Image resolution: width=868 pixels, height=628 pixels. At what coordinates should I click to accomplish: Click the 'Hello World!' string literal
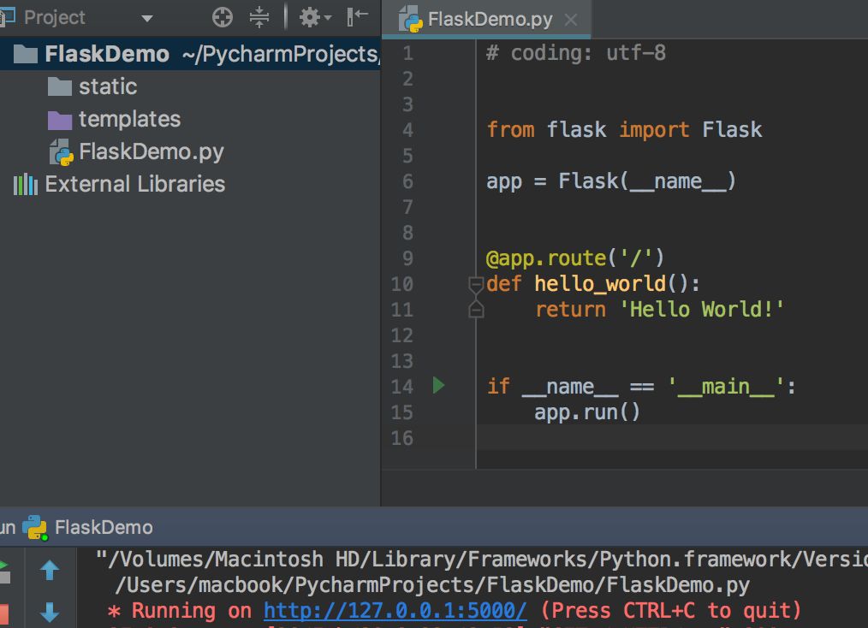pos(701,310)
